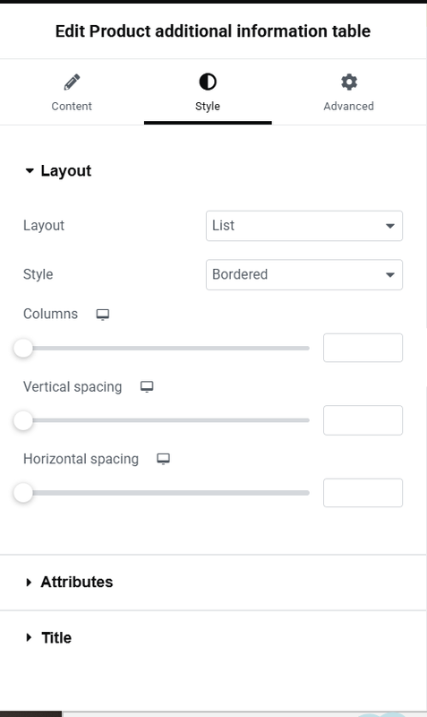The width and height of the screenshot is (427, 717).
Task: Focus the Columns value input box
Action: point(363,348)
